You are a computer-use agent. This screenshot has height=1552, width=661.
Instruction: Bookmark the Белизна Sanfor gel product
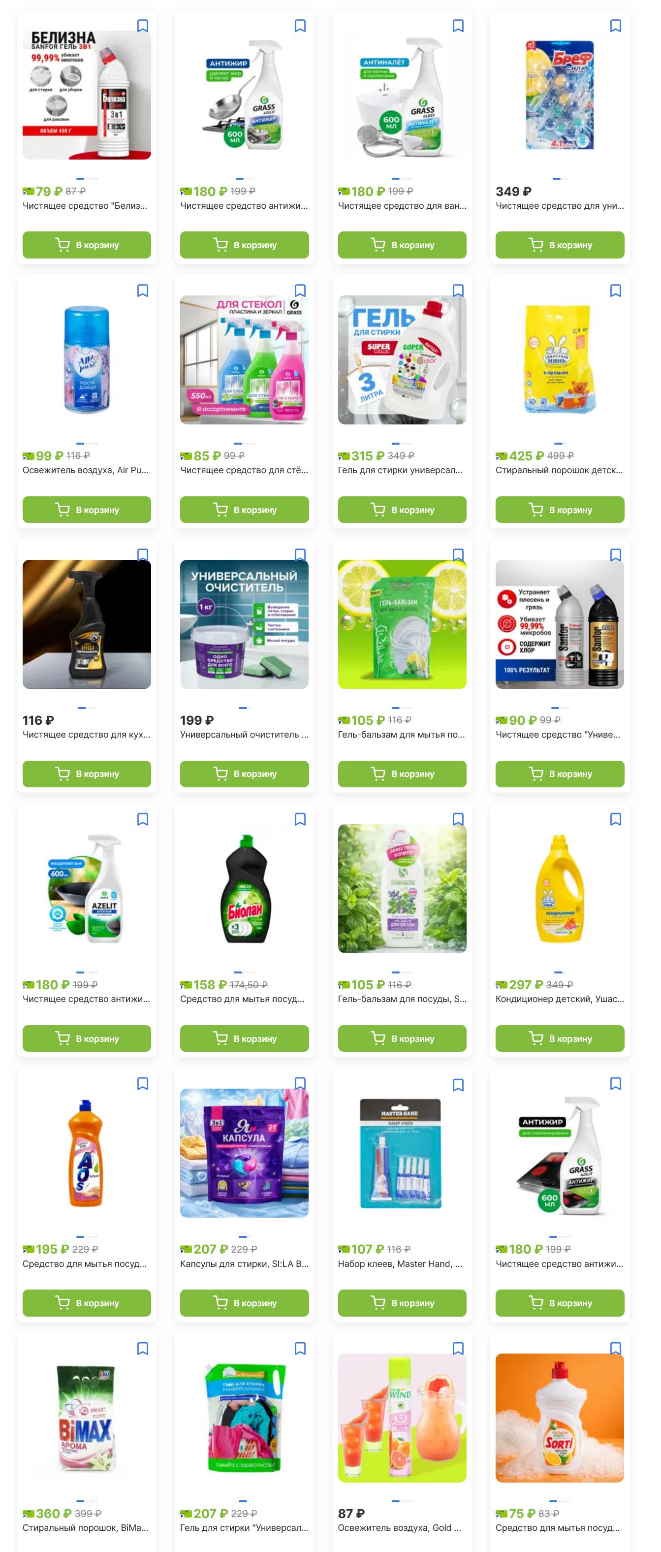pyautogui.click(x=143, y=26)
